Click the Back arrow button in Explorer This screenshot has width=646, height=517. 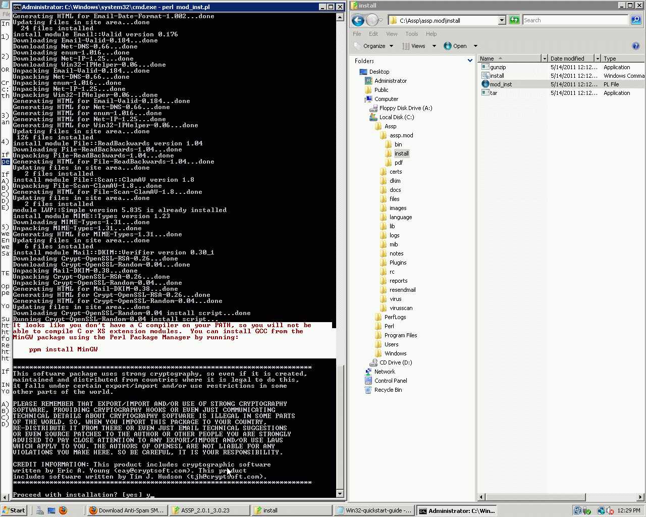358,20
